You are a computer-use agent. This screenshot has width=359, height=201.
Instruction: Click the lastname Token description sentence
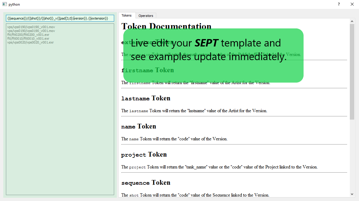click(194, 111)
